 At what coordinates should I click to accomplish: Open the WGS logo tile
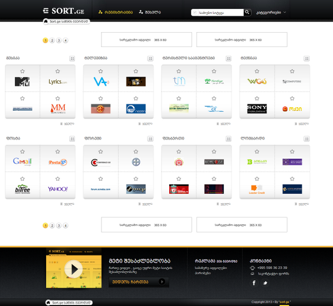257,81
